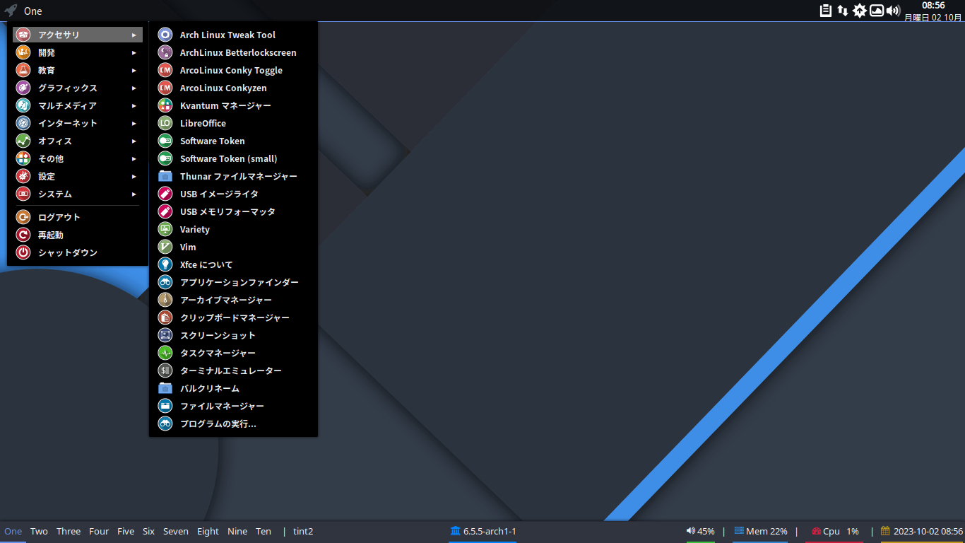Expand the マルチメディア submenu arrow
965x543 pixels.
[x=134, y=105]
